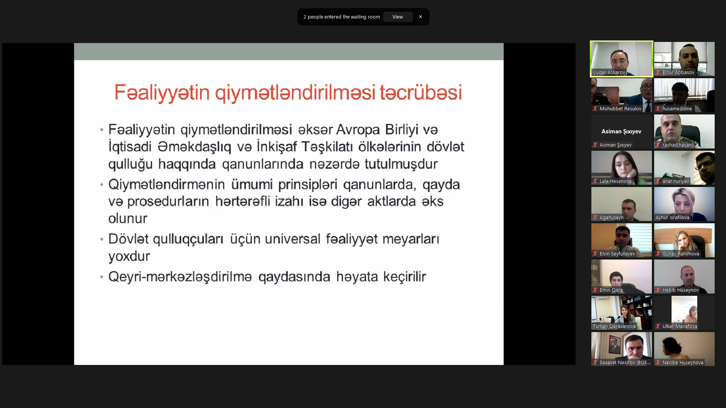Select husameddine's video thumbnail
The image size is (726, 408).
click(684, 95)
